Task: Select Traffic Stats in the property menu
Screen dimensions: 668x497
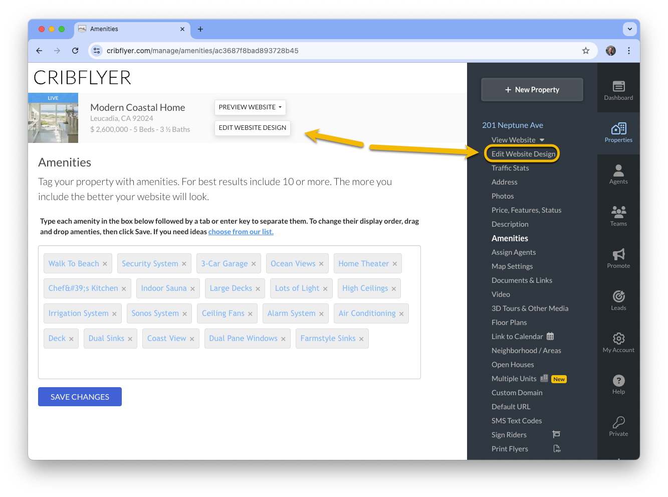Action: pyautogui.click(x=510, y=168)
